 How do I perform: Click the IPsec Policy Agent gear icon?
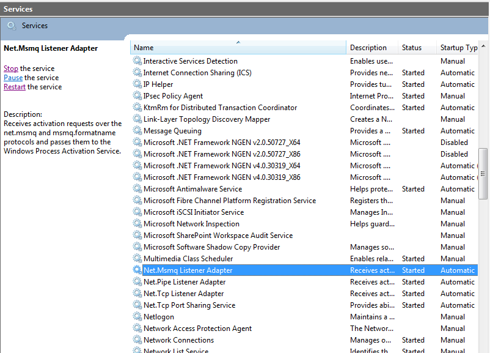point(137,95)
